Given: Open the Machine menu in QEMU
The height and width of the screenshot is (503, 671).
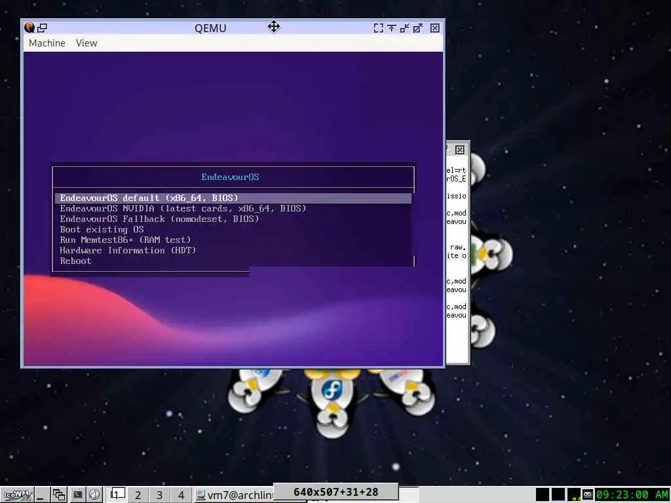Looking at the screenshot, I should tap(47, 43).
